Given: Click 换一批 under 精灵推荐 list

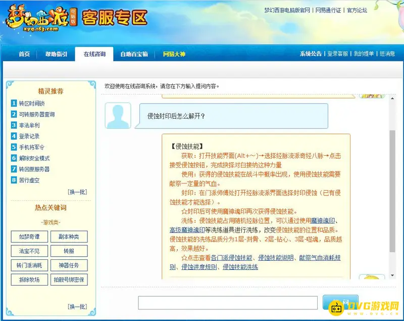Looking at the screenshot, I should click(x=77, y=192).
